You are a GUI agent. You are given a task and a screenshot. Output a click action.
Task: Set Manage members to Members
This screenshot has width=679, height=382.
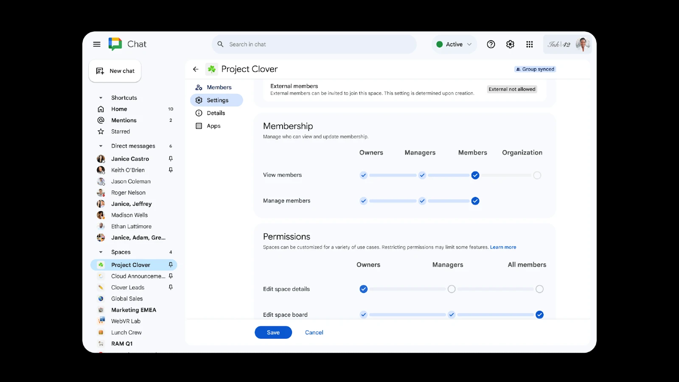475,201
